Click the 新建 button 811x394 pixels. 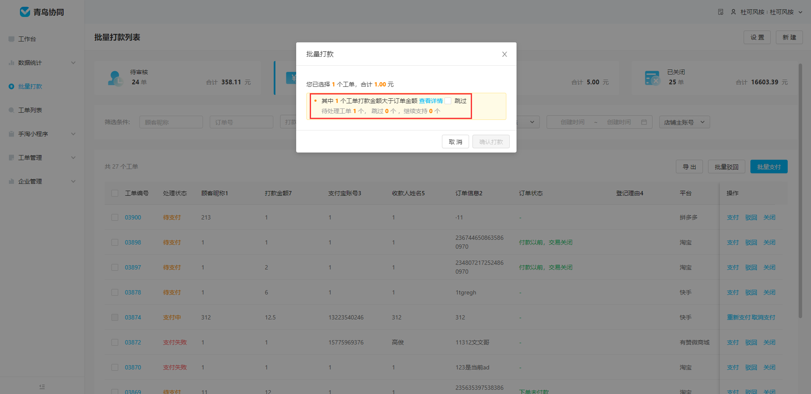pos(789,37)
